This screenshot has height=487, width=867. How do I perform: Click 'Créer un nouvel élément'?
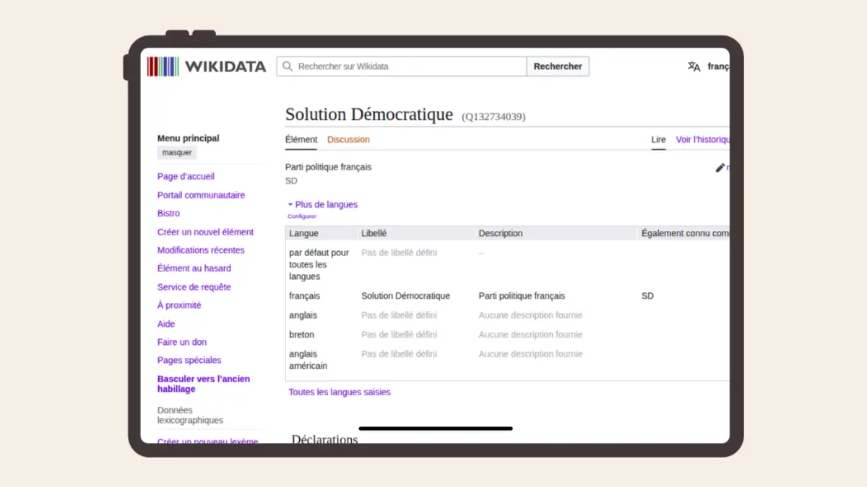coord(206,232)
